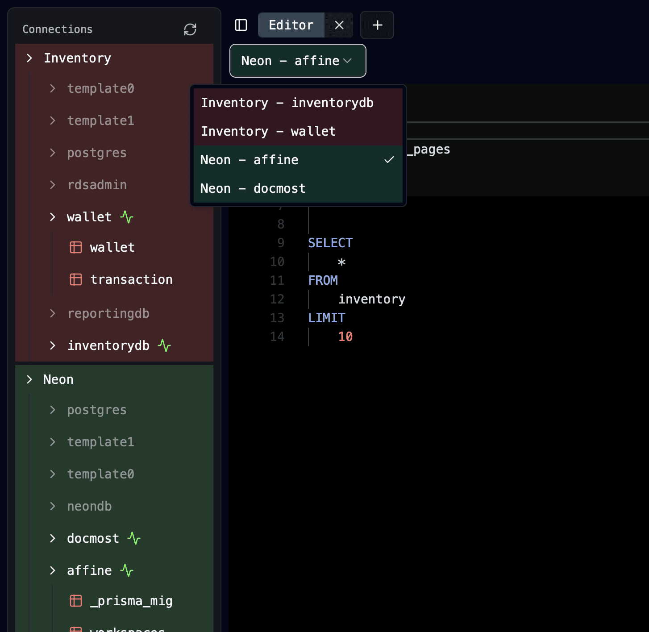Add a new editor tab

point(377,25)
